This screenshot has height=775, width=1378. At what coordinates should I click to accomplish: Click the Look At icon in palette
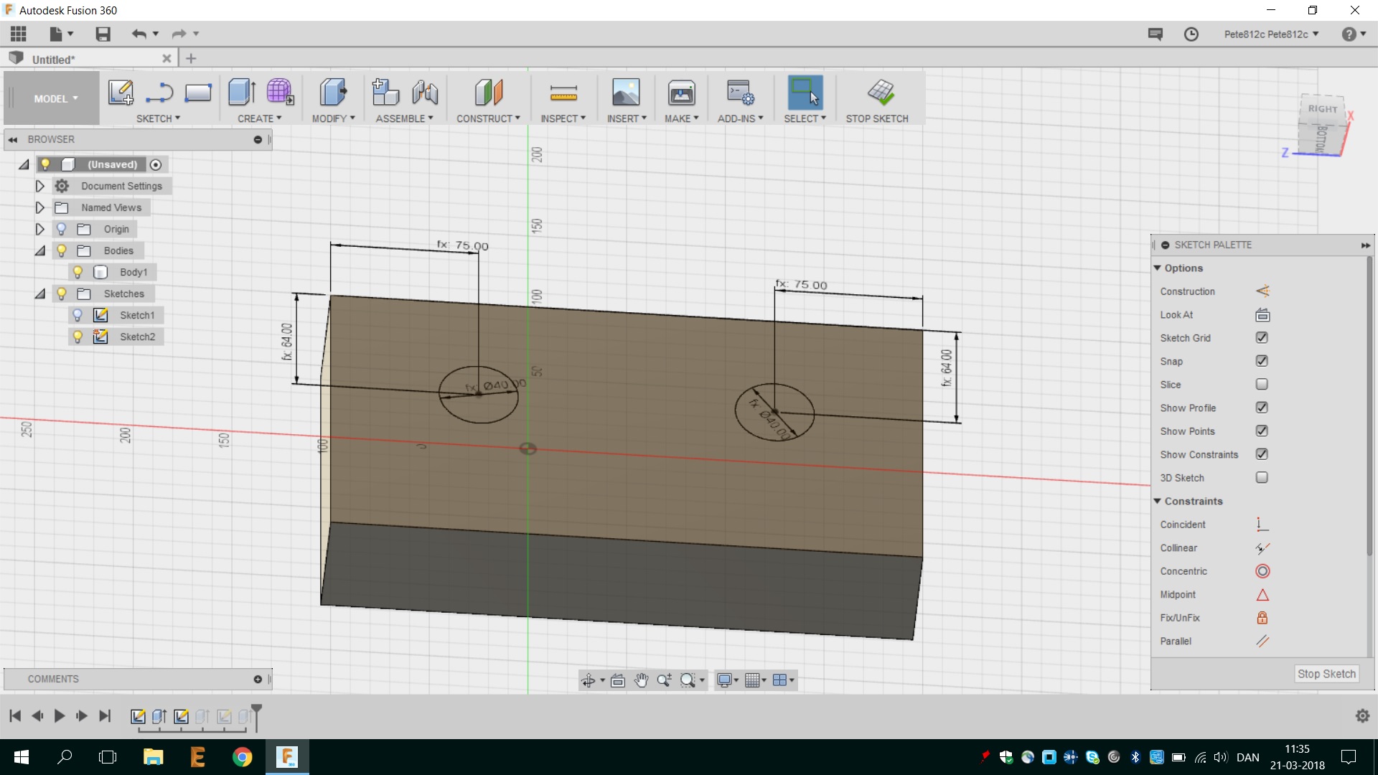1262,315
